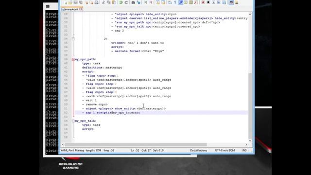
Task: Click the Close All toolbar icon
Action: pyautogui.click(x=91, y=2)
